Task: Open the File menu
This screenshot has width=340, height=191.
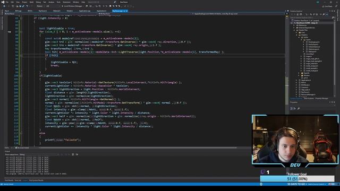Action: (7, 2)
